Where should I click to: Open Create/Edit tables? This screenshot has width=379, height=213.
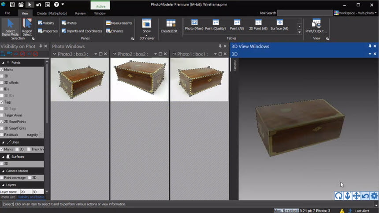171,26
